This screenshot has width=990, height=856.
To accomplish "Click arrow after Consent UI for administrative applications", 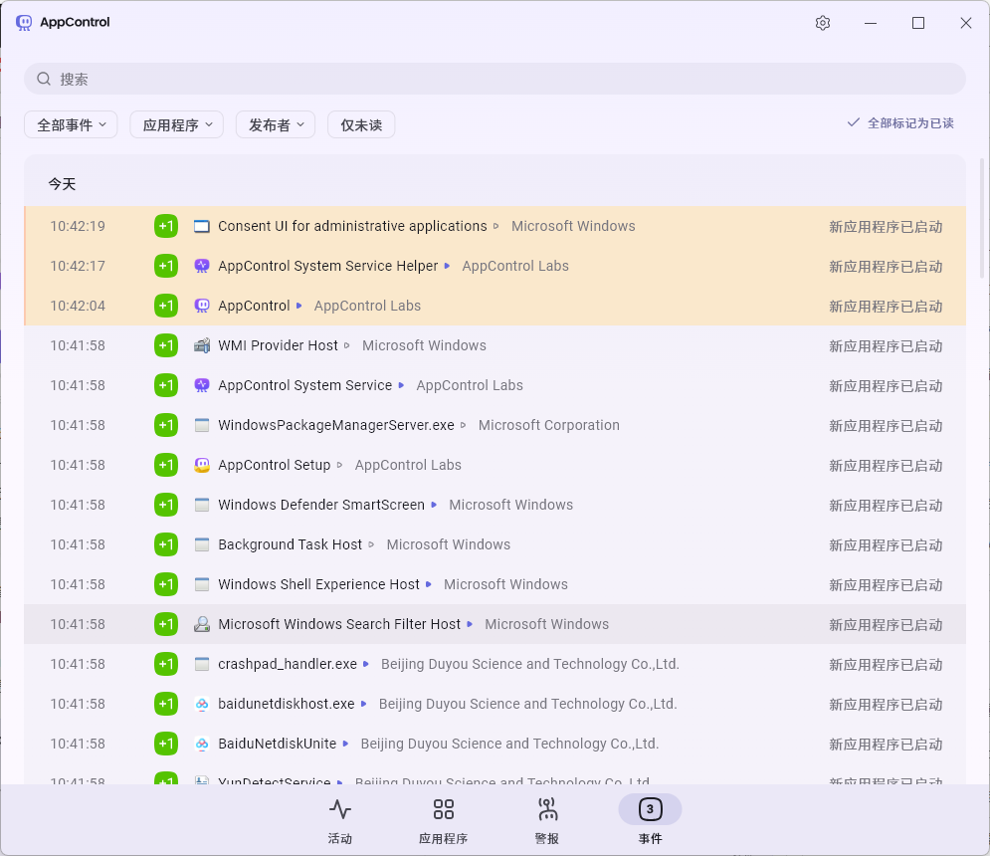I will pos(496,226).
